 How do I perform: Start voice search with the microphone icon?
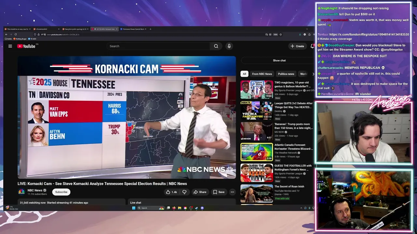click(229, 46)
